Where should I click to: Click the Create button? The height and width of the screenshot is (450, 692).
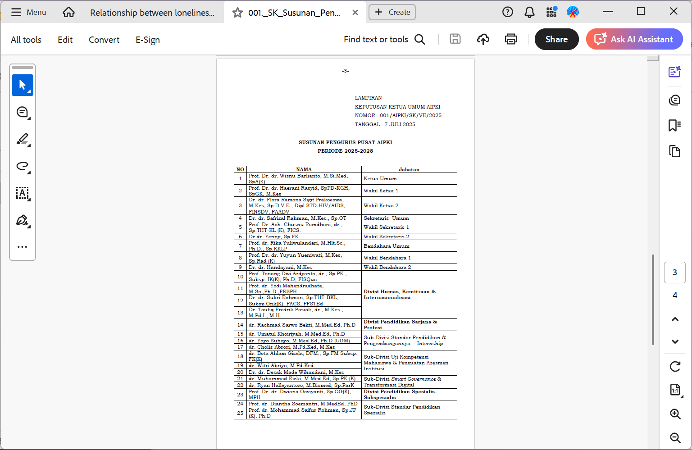392,12
